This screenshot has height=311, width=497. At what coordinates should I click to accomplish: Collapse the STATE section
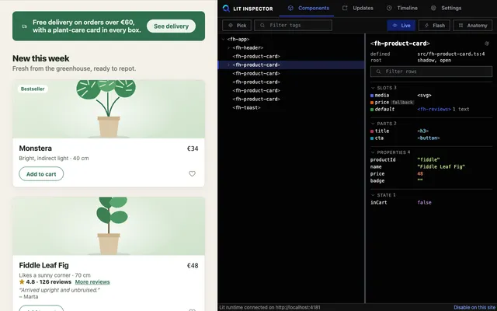coord(373,195)
